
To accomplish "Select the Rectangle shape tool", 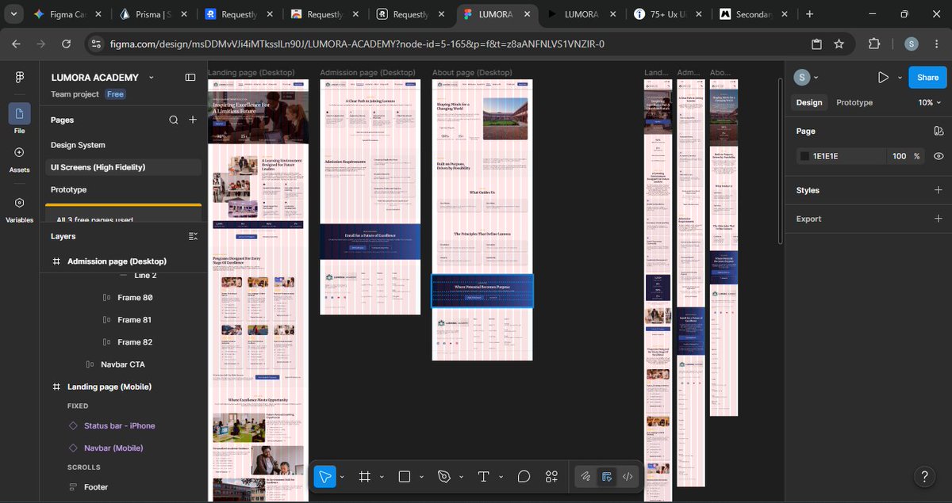I will point(405,476).
